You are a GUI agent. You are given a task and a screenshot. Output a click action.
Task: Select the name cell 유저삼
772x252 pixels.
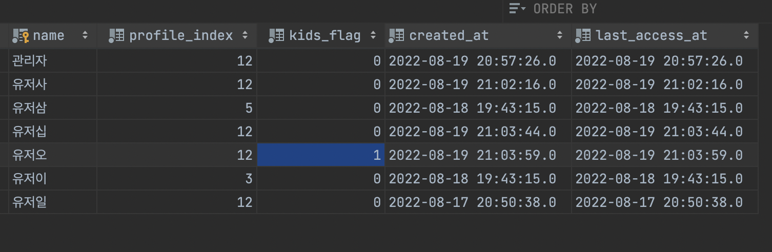coord(53,108)
